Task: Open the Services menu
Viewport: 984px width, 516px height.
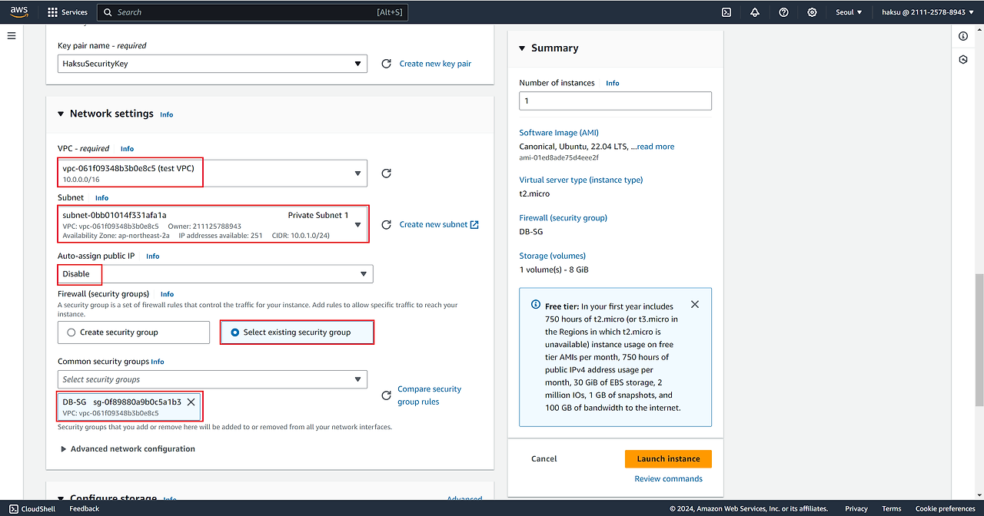Action: point(67,12)
